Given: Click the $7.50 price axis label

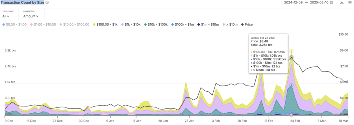Looking at the screenshot, I should 344,66.
